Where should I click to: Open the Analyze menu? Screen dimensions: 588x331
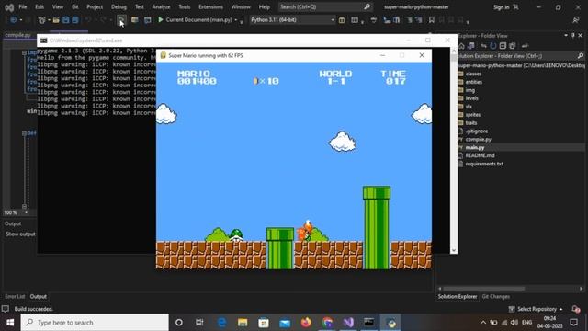161,6
